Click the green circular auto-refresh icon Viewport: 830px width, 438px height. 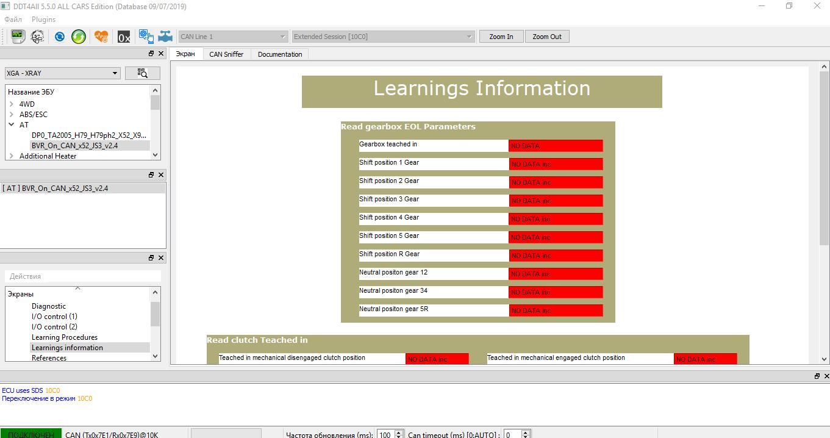[x=79, y=37]
